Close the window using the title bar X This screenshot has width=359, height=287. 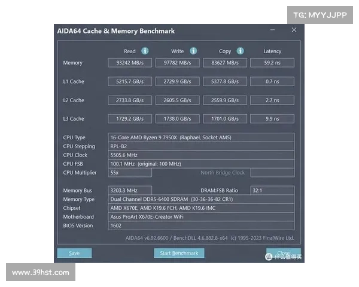pos(294,30)
